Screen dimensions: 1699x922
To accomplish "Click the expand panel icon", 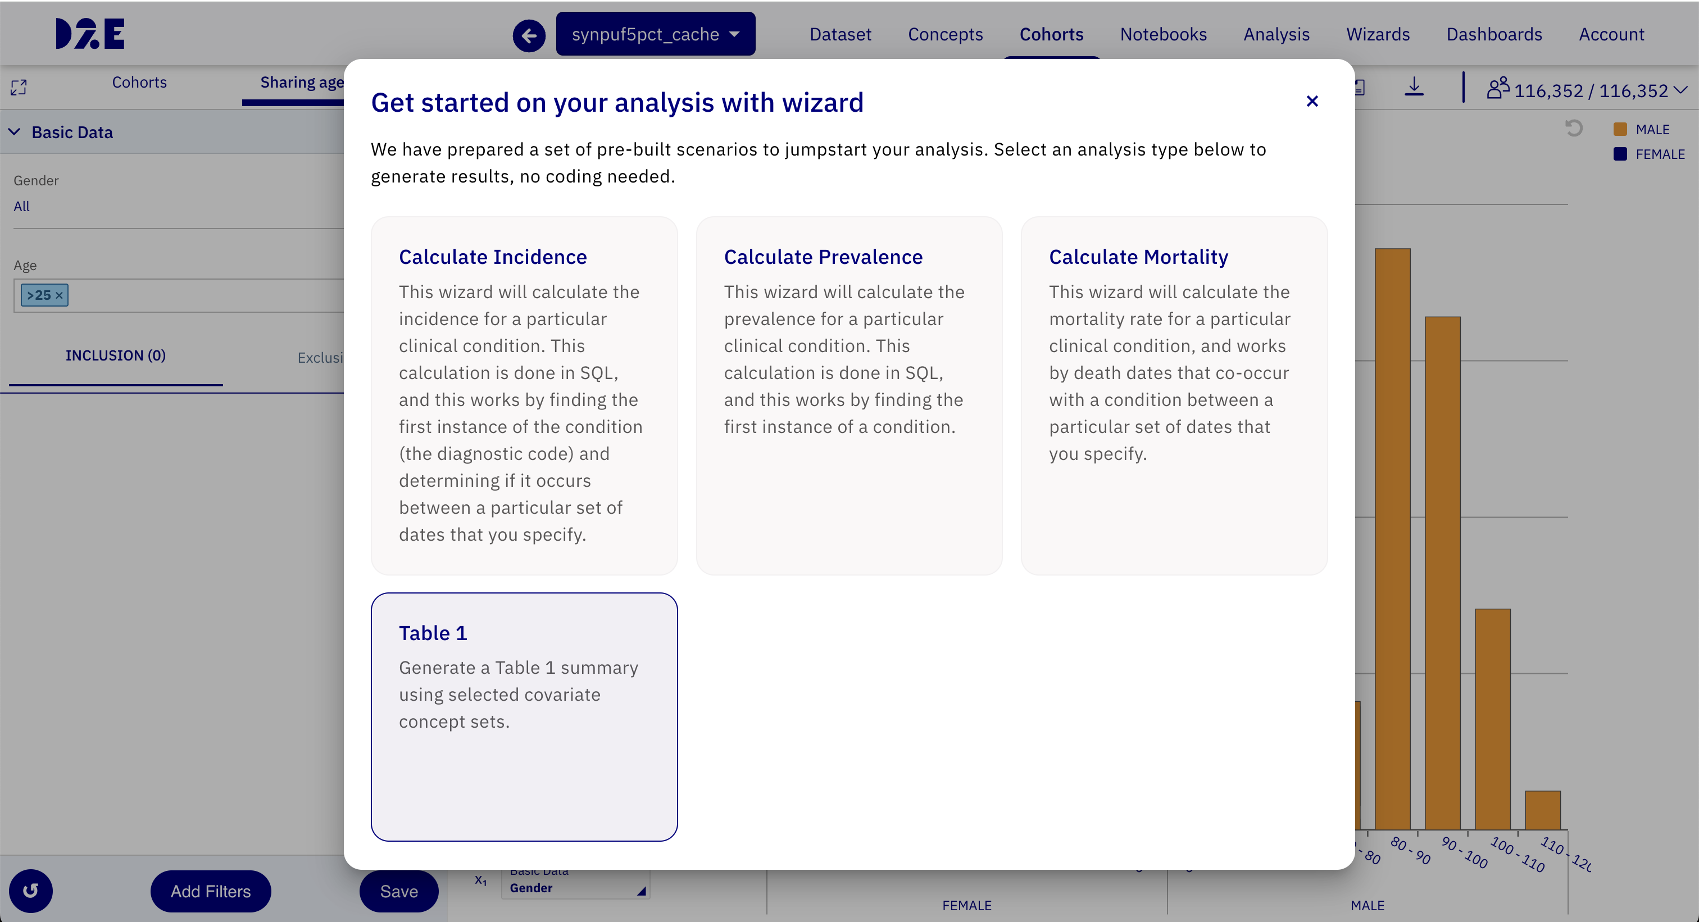I will click(x=19, y=87).
